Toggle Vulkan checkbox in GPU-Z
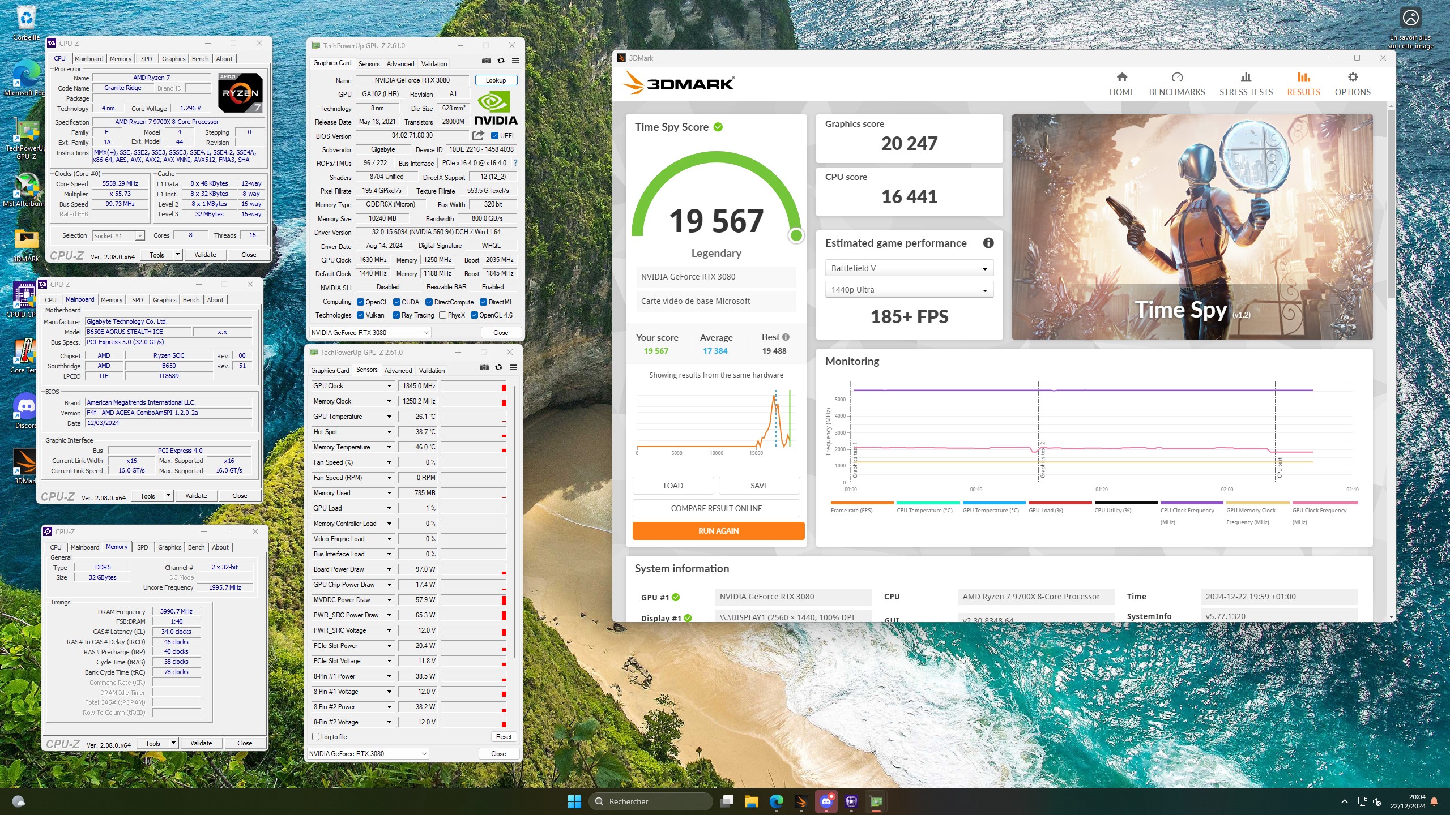Viewport: 1450px width, 815px height. 360,315
